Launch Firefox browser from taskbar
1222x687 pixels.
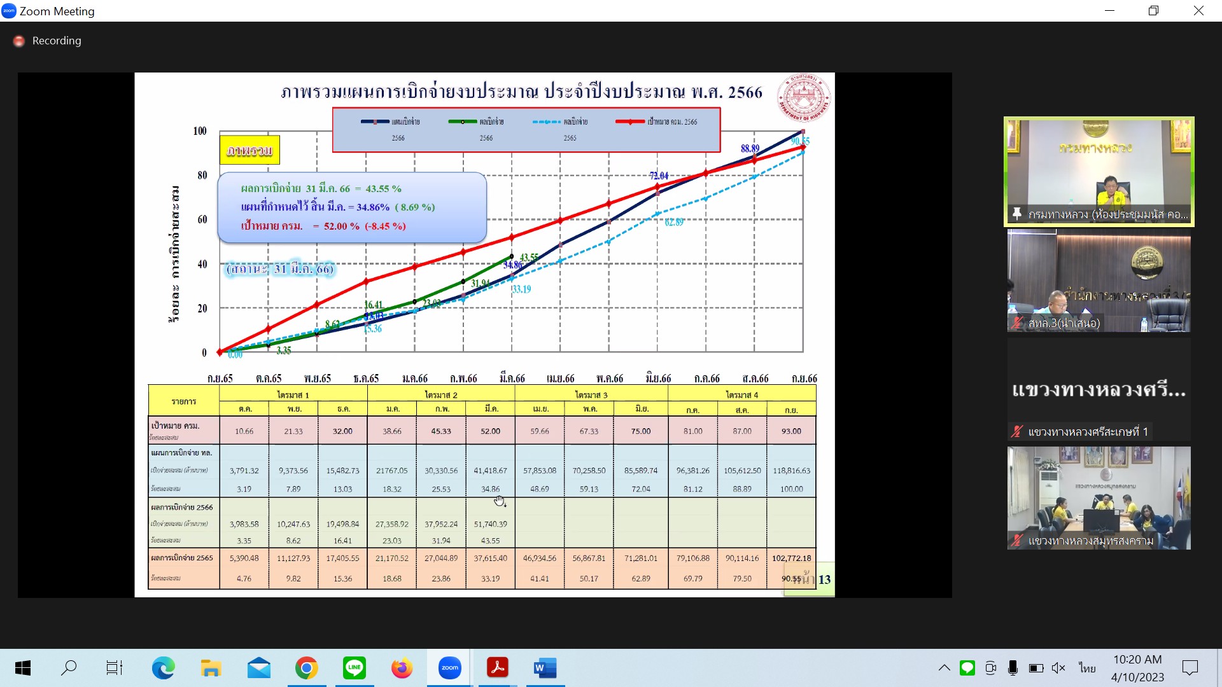tap(402, 668)
